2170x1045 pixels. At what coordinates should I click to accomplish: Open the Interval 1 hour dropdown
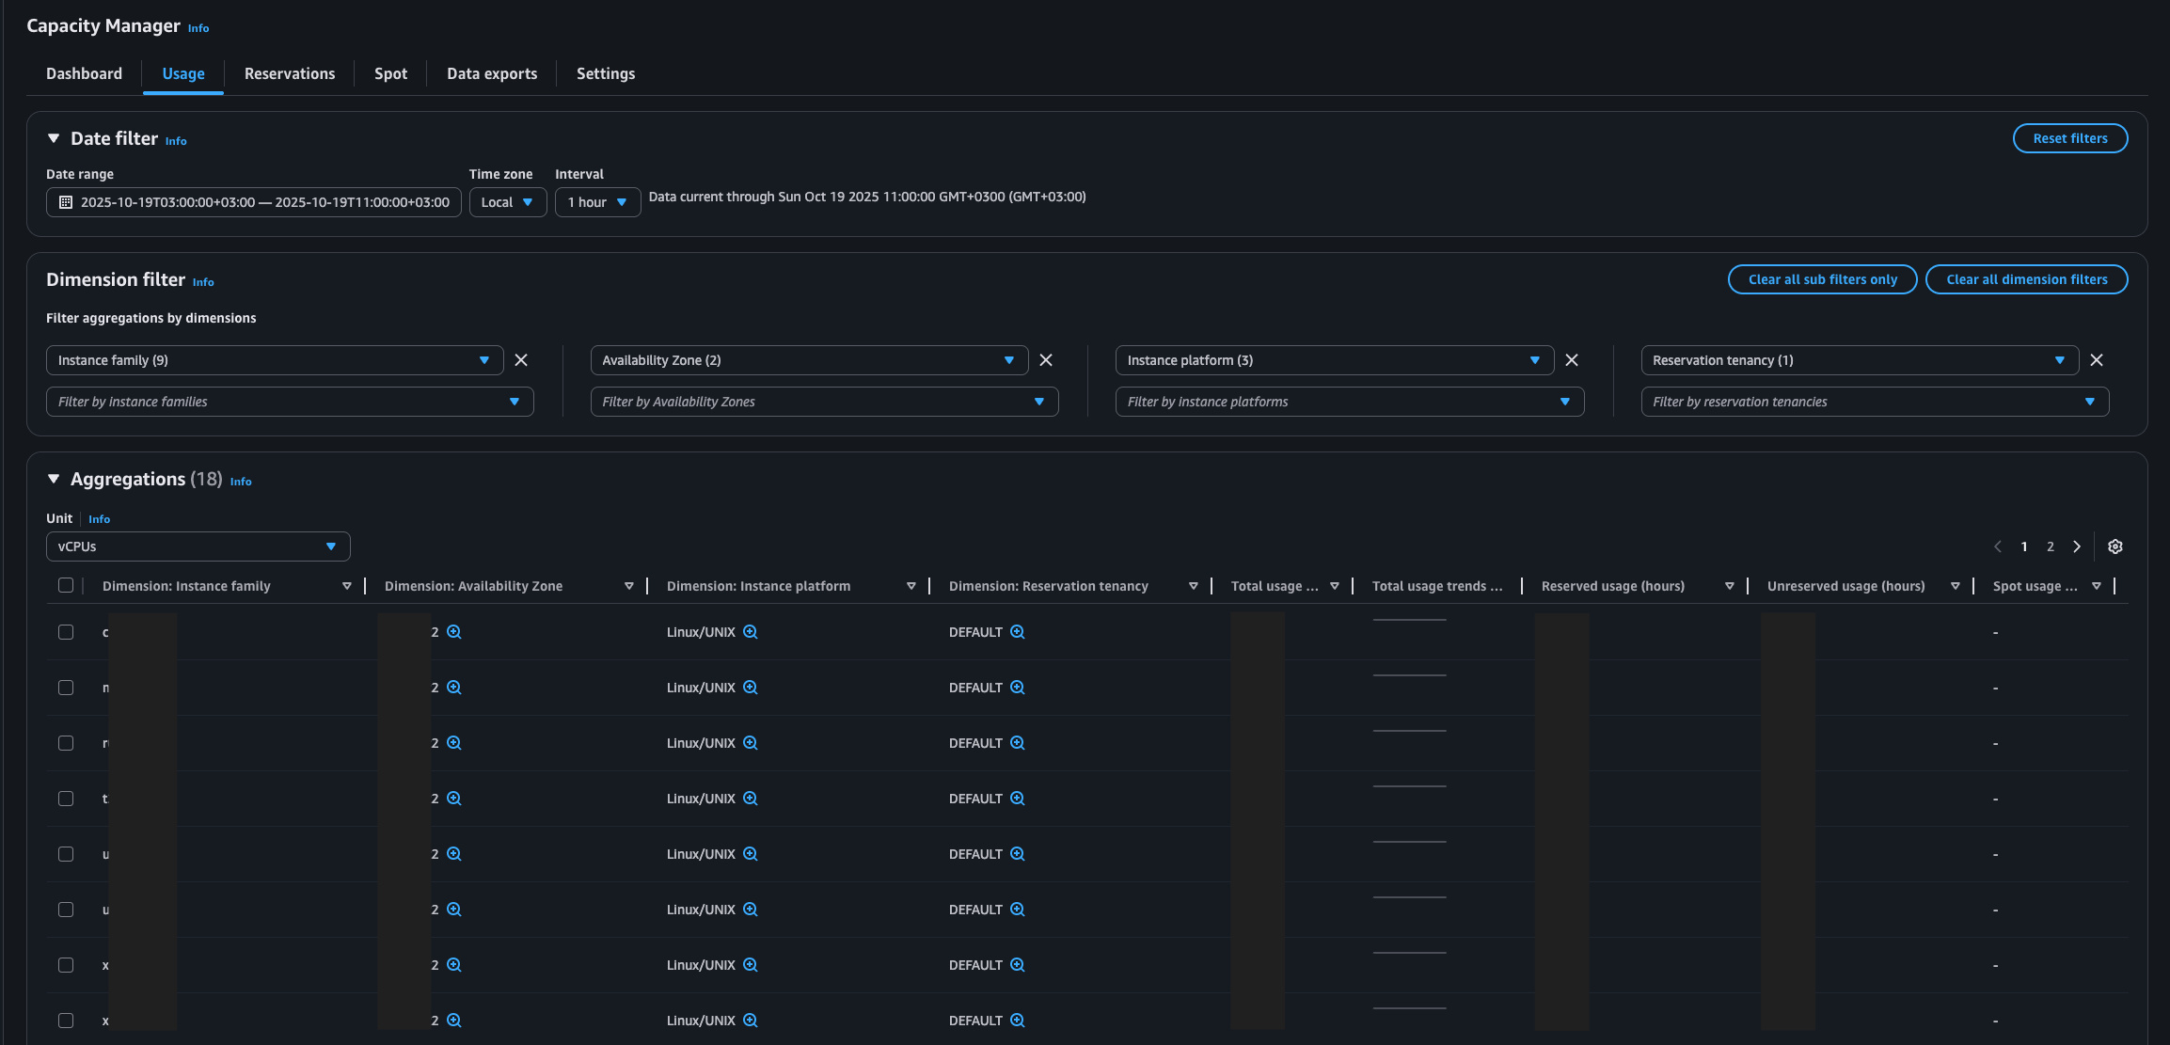597,202
